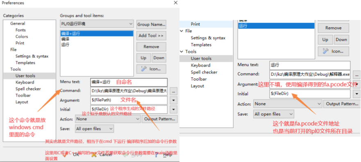Screen dimensions: 361x162
Task: Select Spell checker in right window tree
Action: 204,72
